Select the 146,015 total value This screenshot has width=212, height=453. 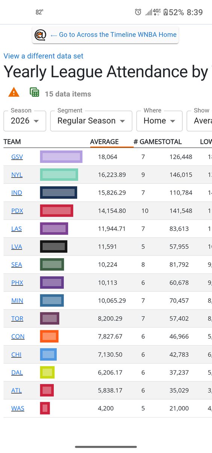(x=181, y=175)
